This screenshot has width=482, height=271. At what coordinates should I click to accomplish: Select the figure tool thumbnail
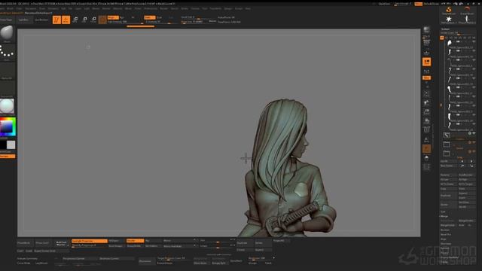pos(467,20)
